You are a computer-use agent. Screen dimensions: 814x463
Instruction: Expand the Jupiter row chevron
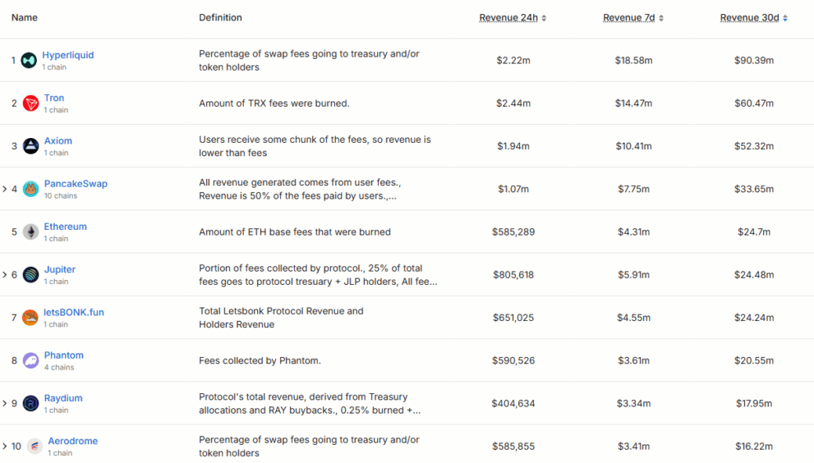click(x=5, y=274)
